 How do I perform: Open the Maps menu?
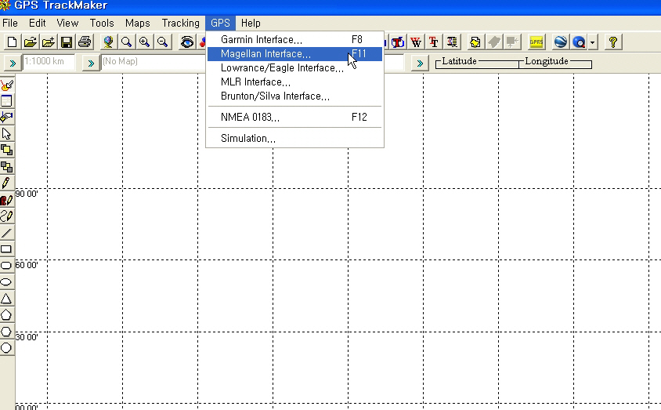point(137,24)
